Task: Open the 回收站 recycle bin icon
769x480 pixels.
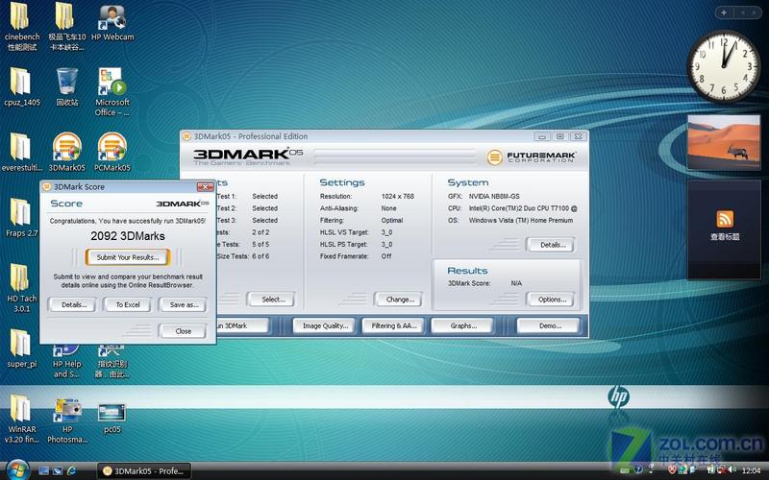Action: [66, 86]
